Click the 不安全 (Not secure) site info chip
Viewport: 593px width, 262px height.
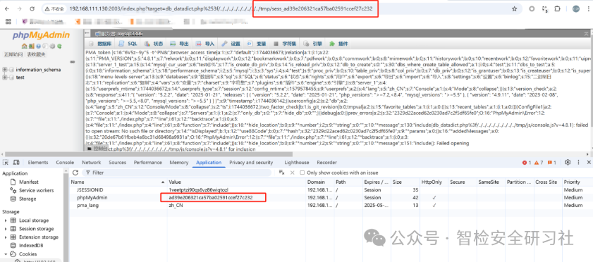tap(54, 8)
